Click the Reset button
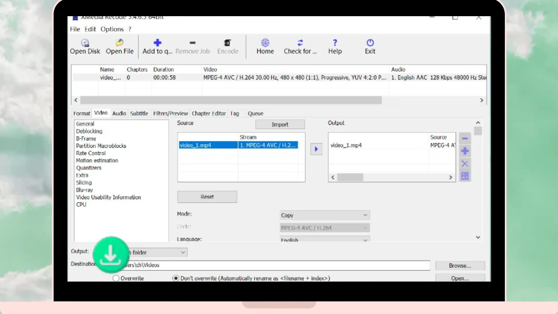Image resolution: width=558 pixels, height=314 pixels. point(207,197)
